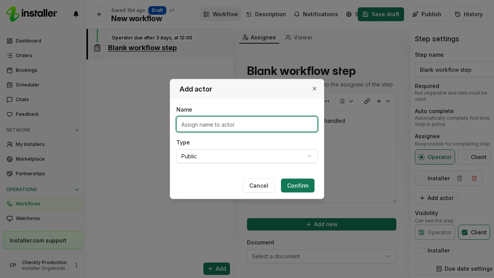The height and width of the screenshot is (278, 494).
Task: Switch to the Description tab
Action: click(x=266, y=14)
